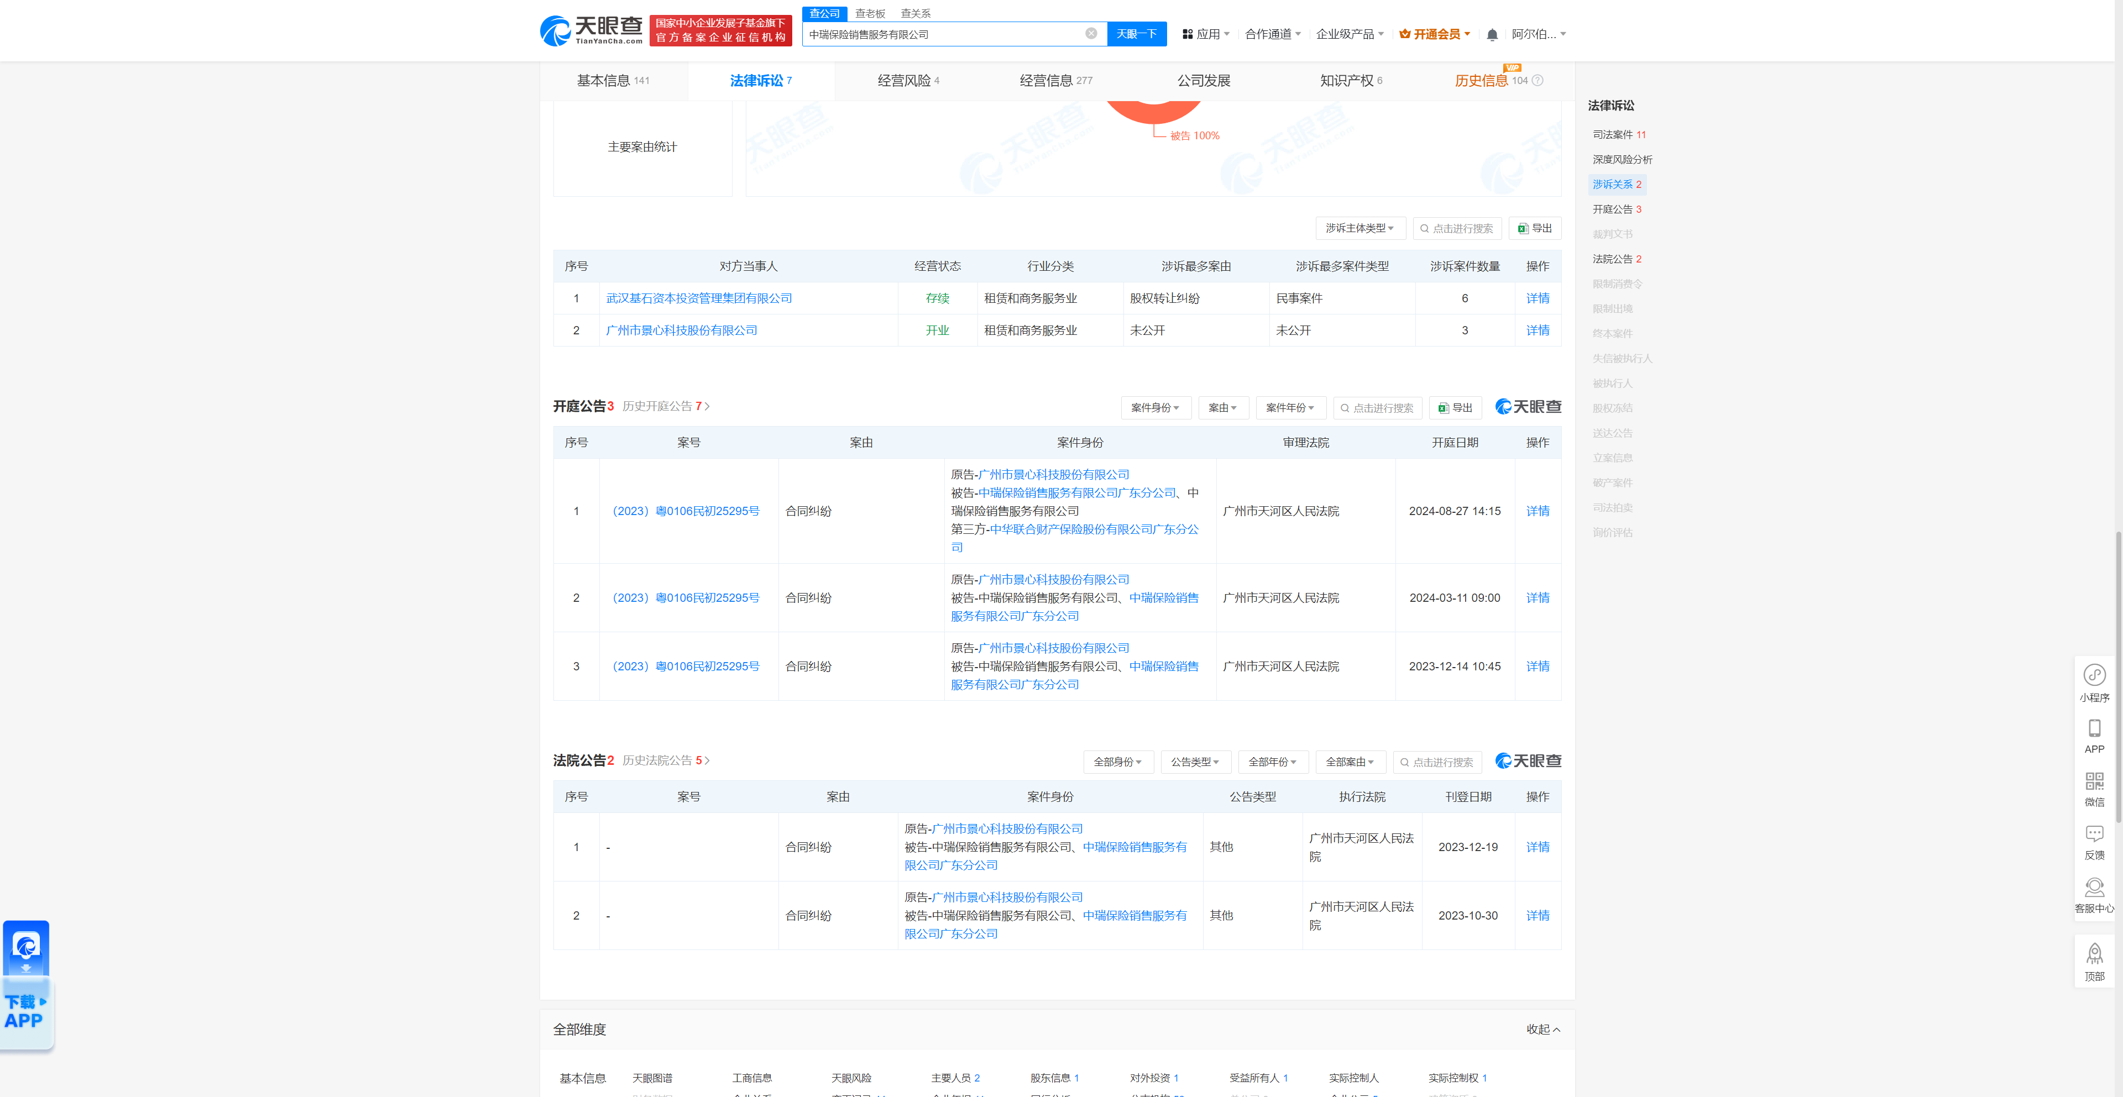Go to 法院公告 in side navigation

(1616, 259)
